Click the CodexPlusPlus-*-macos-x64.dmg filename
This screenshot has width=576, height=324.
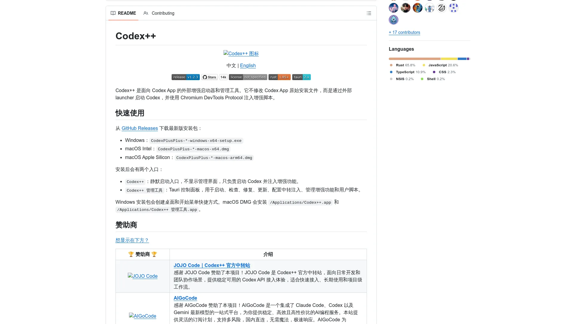click(x=193, y=149)
